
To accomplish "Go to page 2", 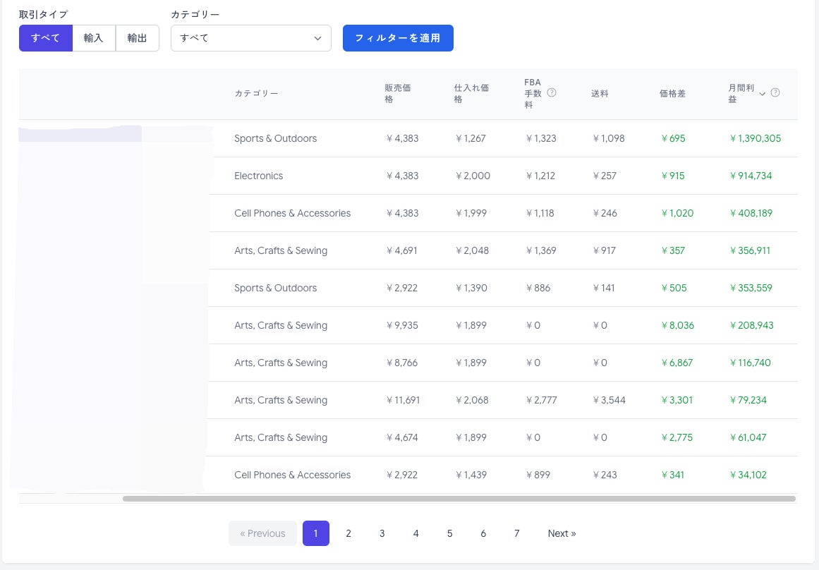I will tap(348, 533).
